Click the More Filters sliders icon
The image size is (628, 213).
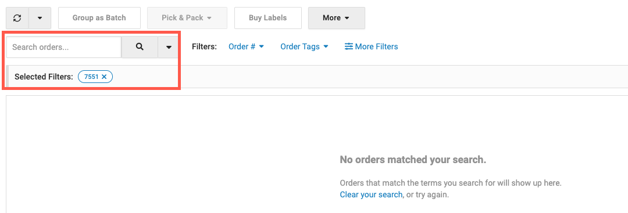tap(349, 47)
